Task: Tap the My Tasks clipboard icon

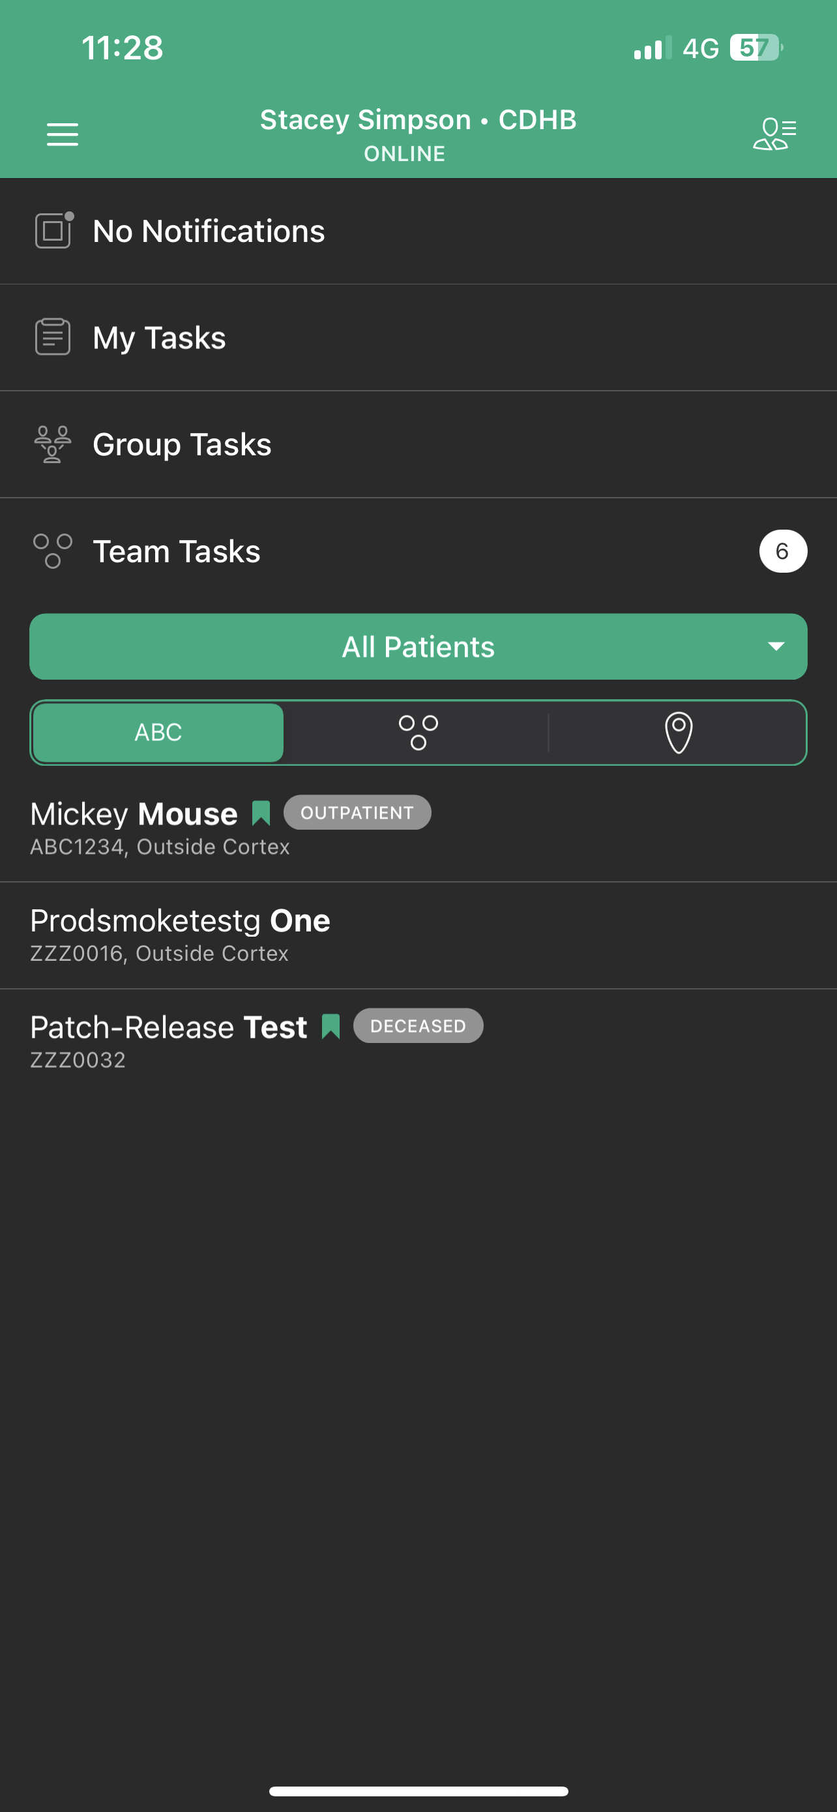Action: click(x=53, y=337)
